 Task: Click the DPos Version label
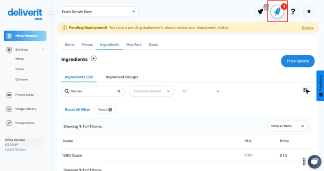tap(15, 140)
